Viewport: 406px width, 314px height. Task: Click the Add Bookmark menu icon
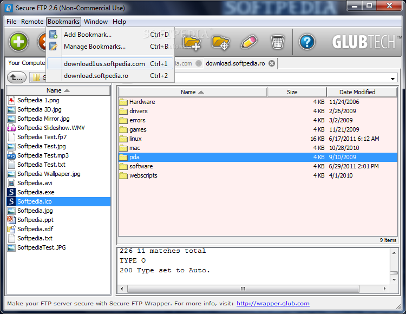(x=54, y=34)
